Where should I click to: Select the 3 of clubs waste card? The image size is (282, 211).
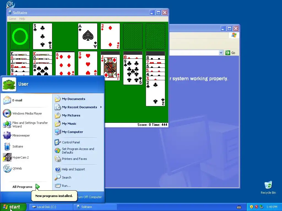tap(43, 36)
